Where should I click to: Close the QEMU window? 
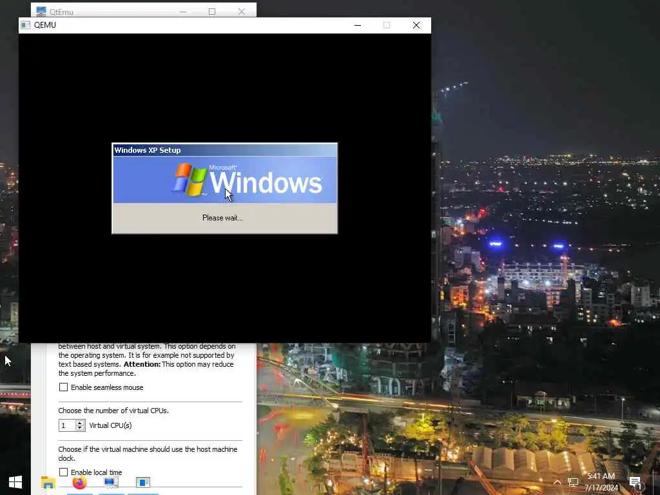tap(416, 25)
